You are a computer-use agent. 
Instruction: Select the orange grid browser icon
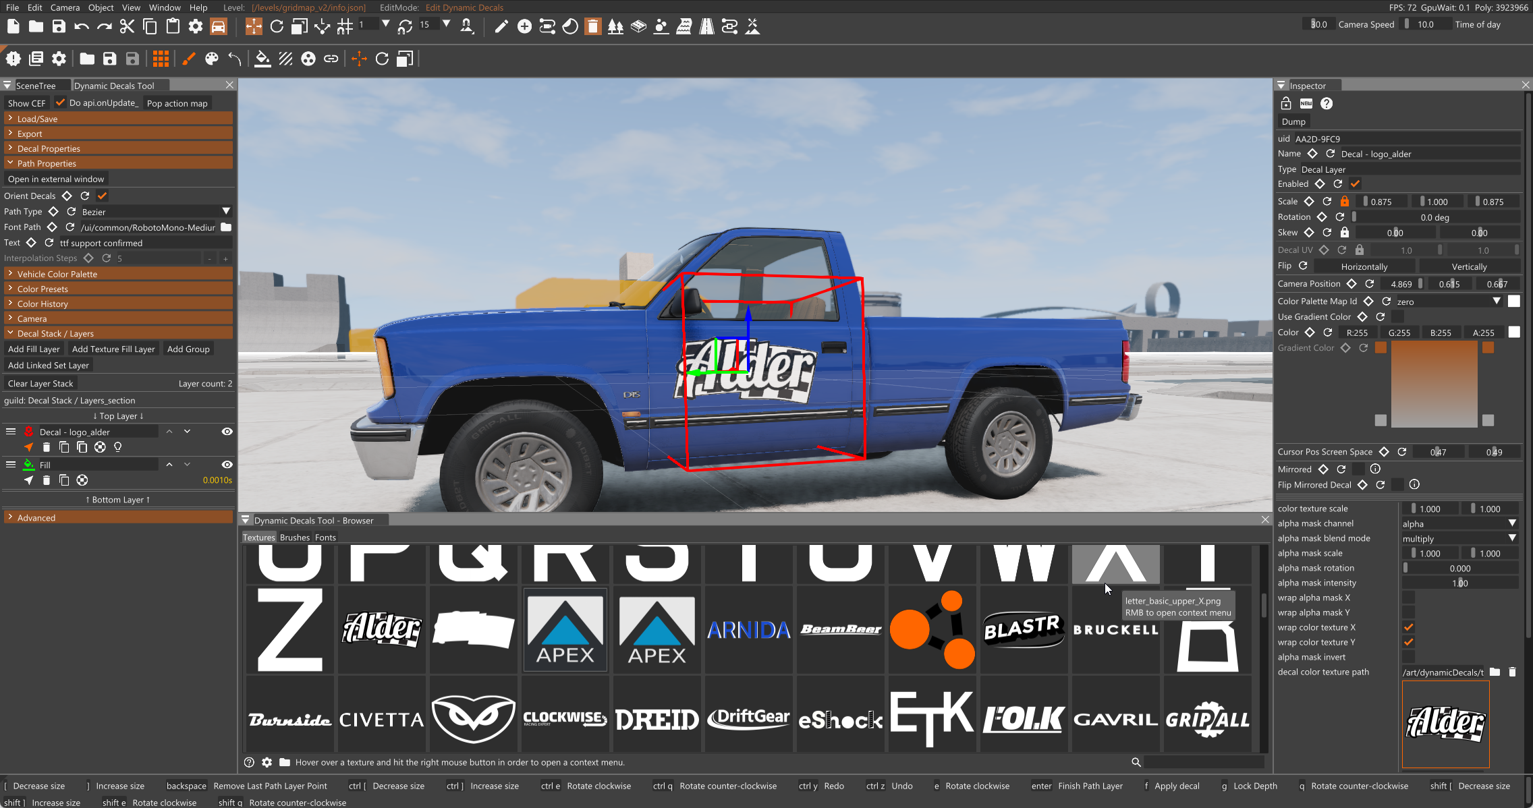point(161,59)
